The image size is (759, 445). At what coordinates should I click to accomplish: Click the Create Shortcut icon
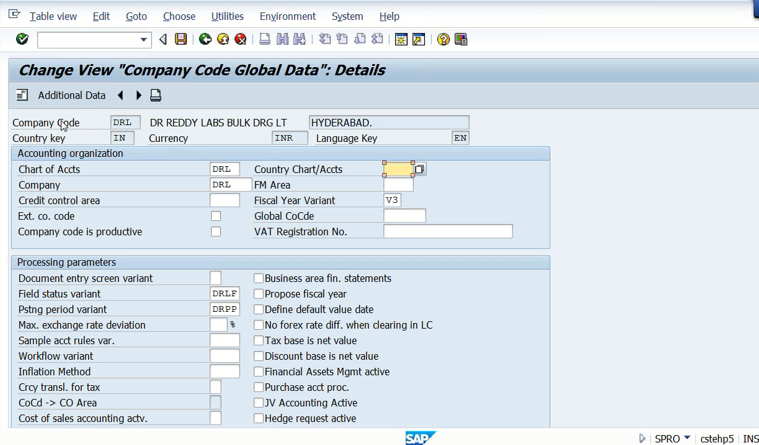click(419, 40)
